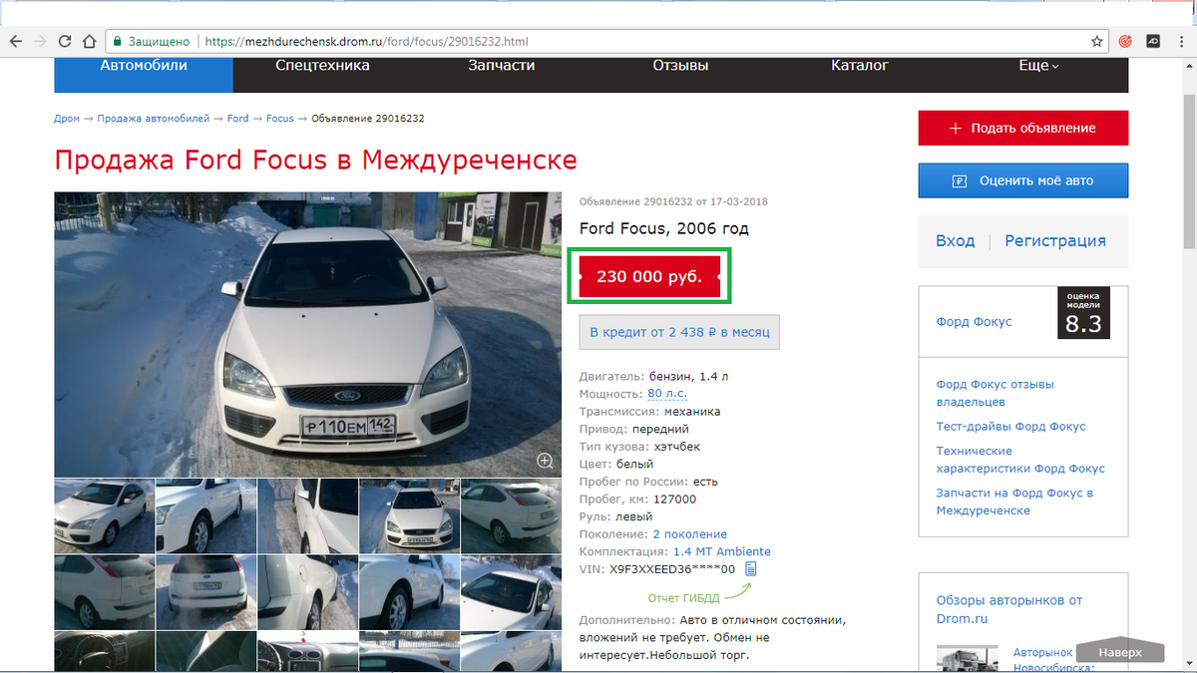Open the fifth top-row thumbnail, rear side view
The height and width of the screenshot is (673, 1197).
[x=512, y=515]
